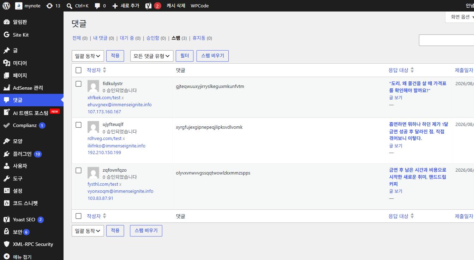The width and height of the screenshot is (474, 260).
Task: Check the ujyfteuqlf comment checkbox
Action: pos(78,125)
